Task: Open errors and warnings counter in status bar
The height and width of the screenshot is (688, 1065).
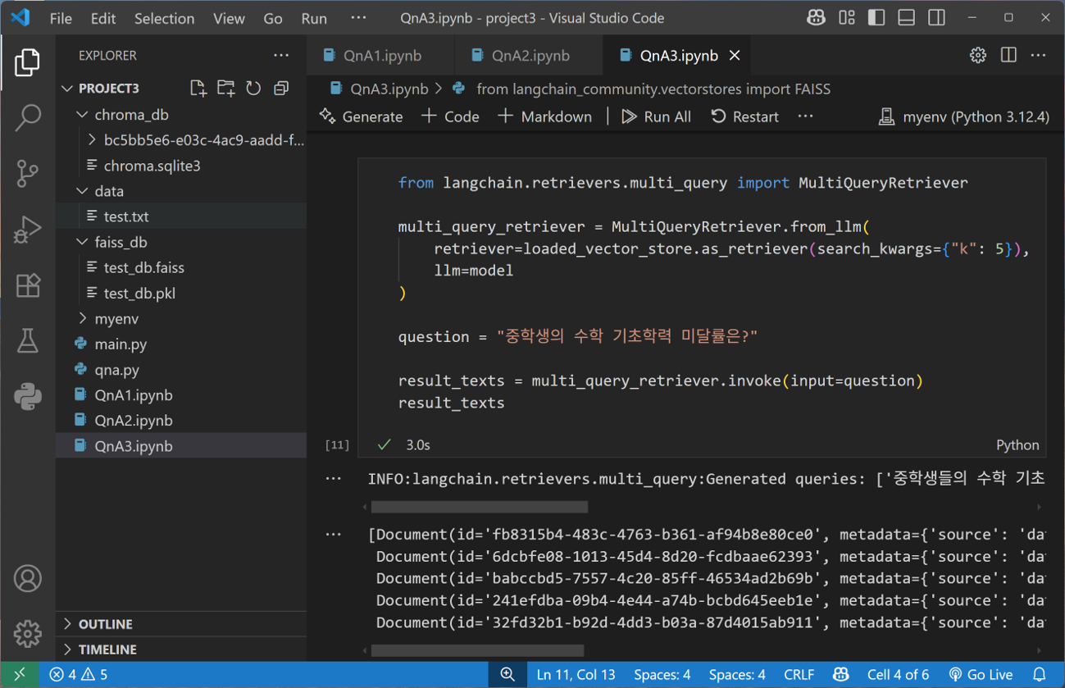Action: pos(79,675)
